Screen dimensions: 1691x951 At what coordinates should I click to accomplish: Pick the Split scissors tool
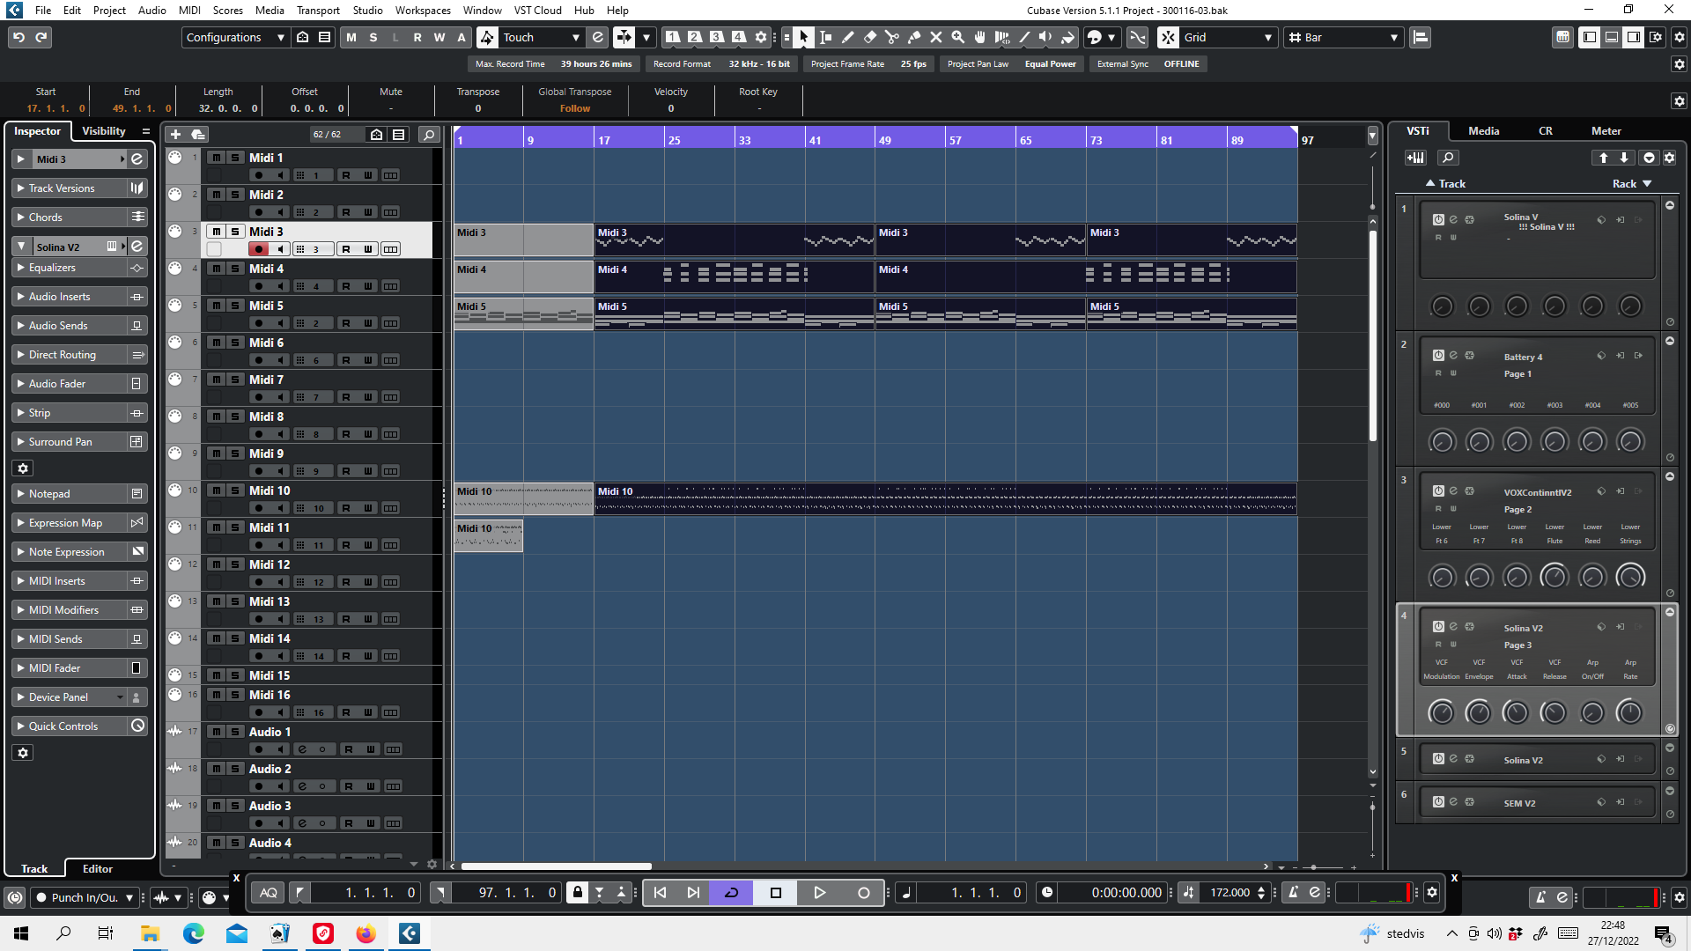892,37
